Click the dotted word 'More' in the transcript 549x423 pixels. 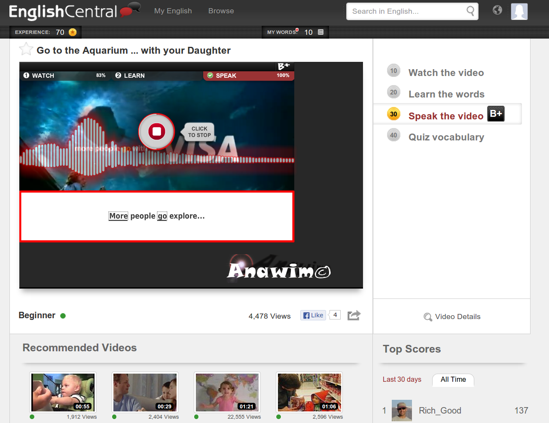click(x=118, y=216)
